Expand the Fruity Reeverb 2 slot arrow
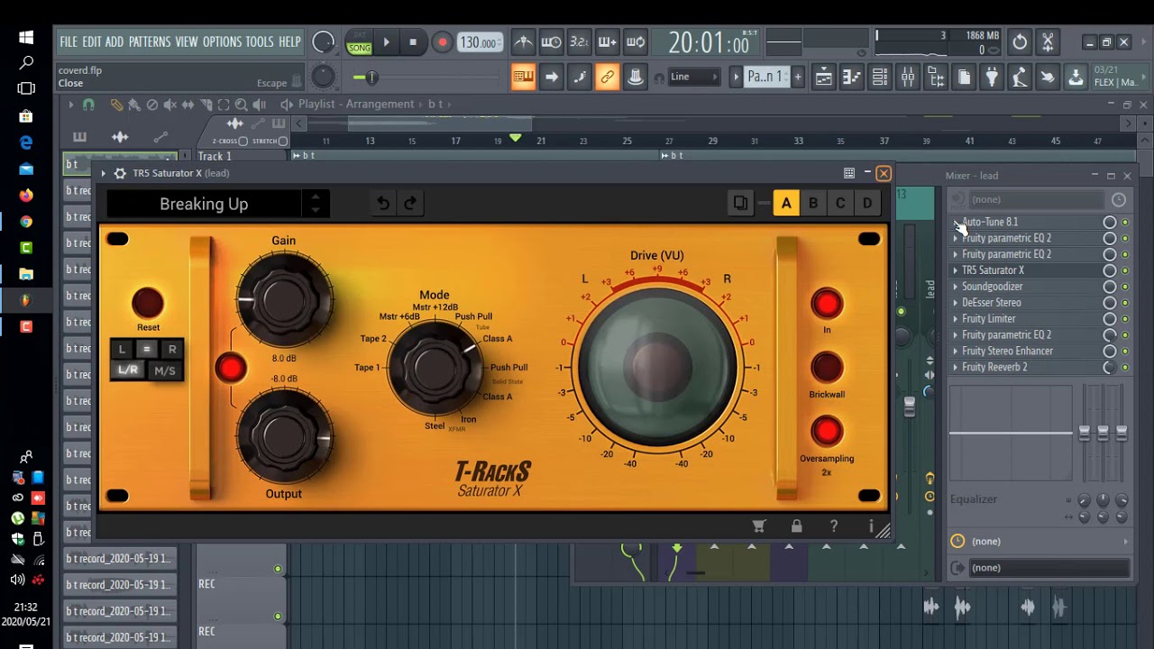1154x649 pixels. pyautogui.click(x=956, y=368)
